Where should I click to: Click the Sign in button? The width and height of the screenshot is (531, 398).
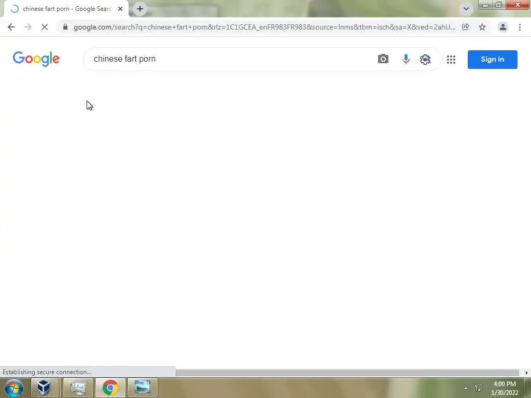click(493, 60)
